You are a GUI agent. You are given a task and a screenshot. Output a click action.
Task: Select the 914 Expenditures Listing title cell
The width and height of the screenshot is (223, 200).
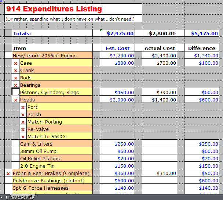click(x=73, y=9)
